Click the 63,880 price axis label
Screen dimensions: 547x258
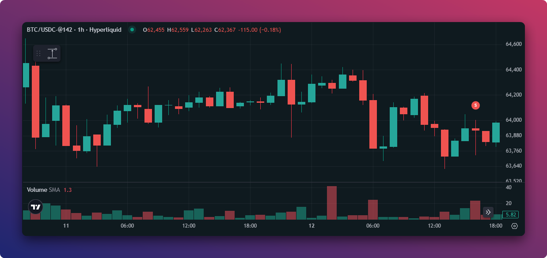click(x=513, y=135)
